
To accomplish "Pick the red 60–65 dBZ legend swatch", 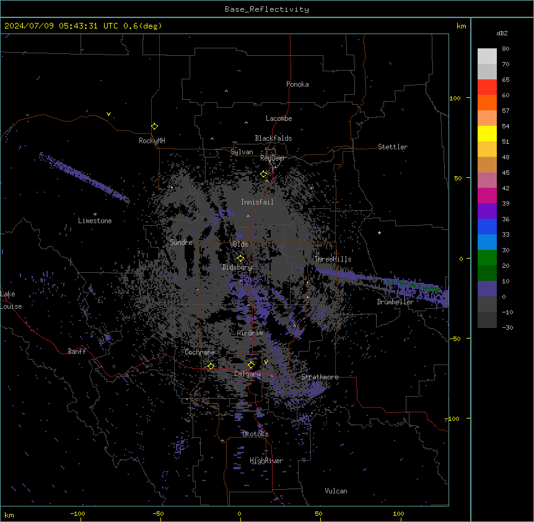I will 487,87.
